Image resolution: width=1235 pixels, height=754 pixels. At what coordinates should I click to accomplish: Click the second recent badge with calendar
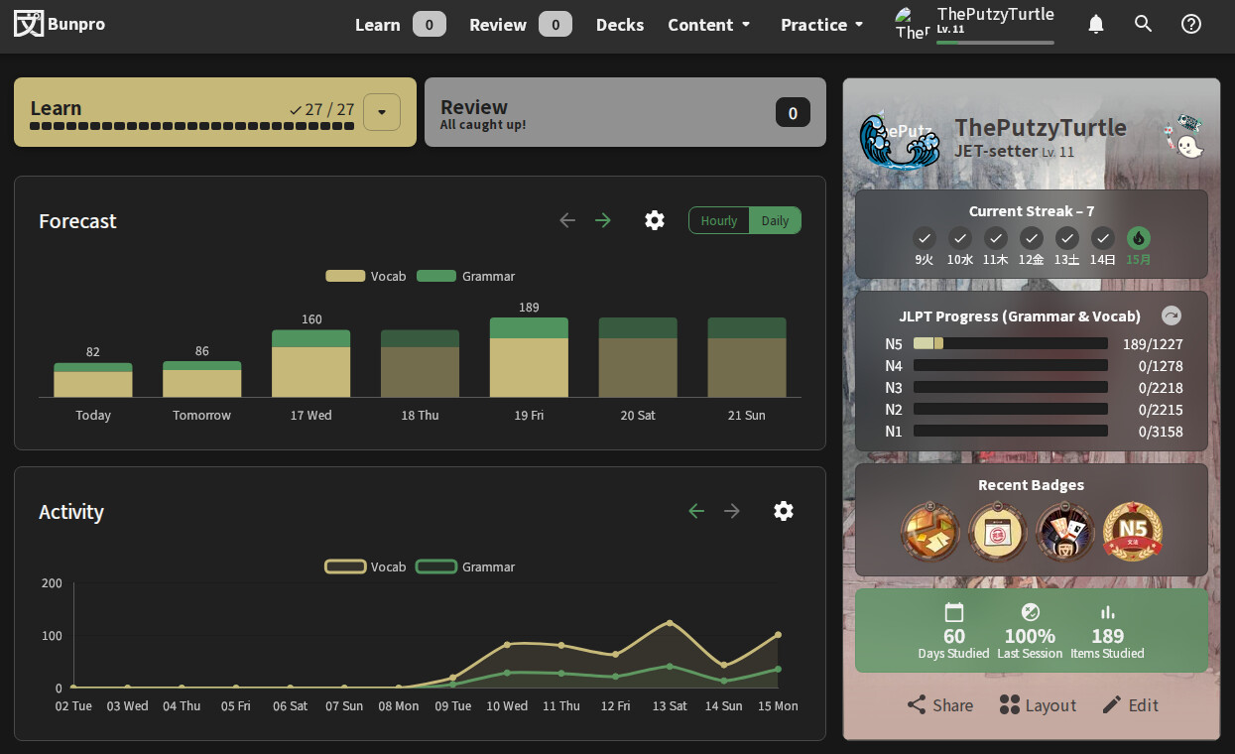click(x=998, y=532)
